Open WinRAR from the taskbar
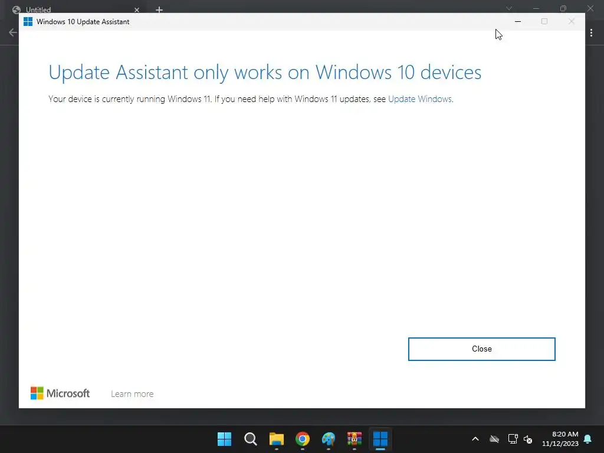604x453 pixels. pos(354,439)
